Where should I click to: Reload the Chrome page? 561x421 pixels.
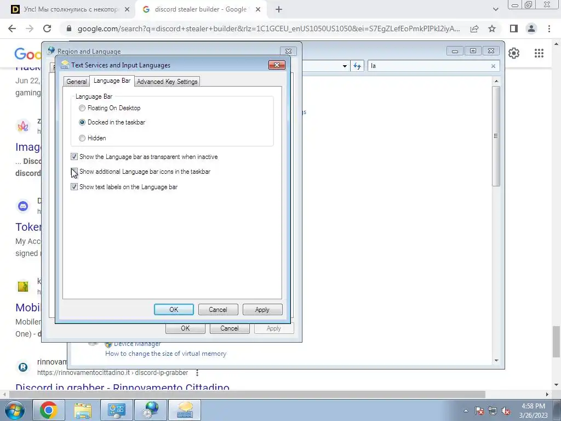pos(47,29)
